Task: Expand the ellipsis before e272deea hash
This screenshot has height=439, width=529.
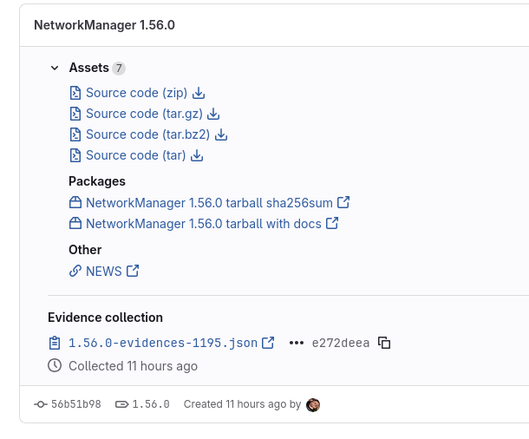Action: point(297,343)
